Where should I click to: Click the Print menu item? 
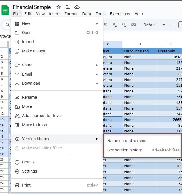(26, 185)
